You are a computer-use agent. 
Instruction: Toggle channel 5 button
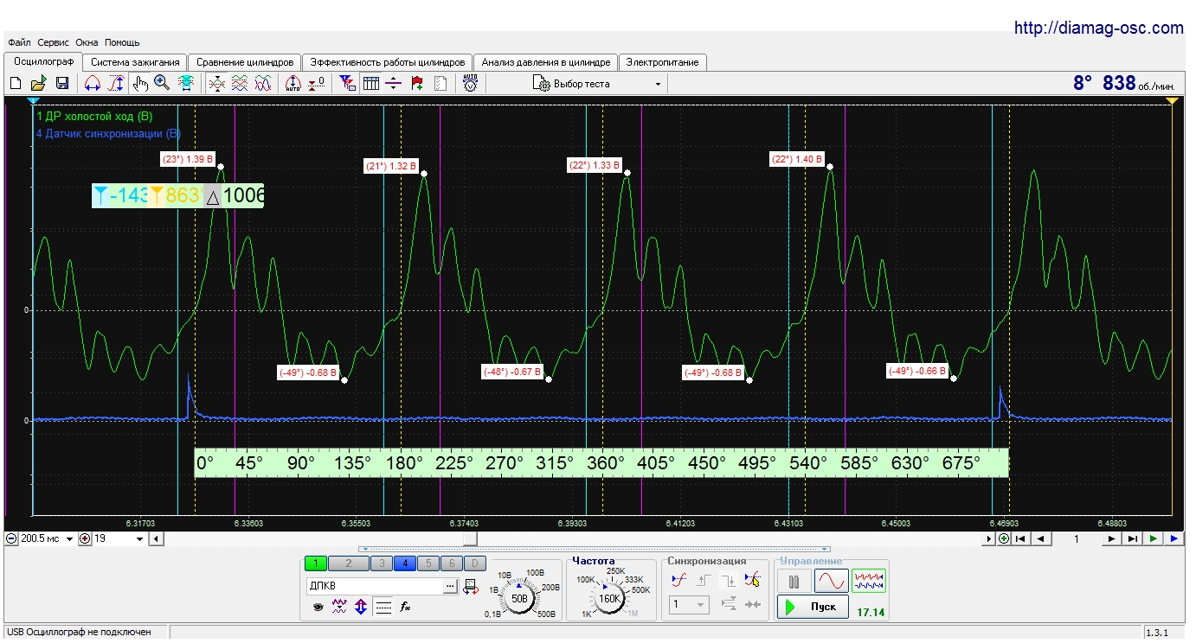click(428, 563)
